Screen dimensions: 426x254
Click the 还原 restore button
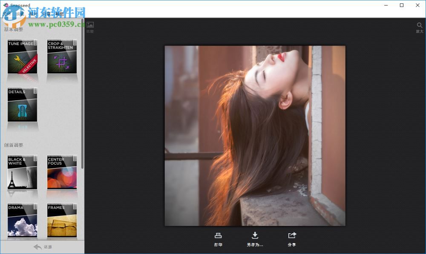tap(43, 247)
